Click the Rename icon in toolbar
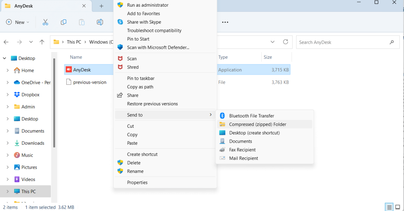The height and width of the screenshot is (211, 404). (100, 22)
